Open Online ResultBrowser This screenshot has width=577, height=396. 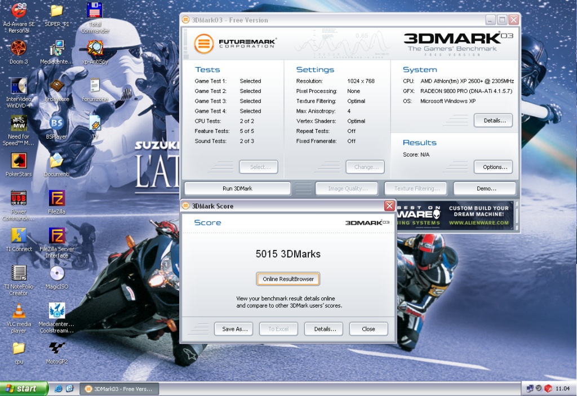coord(288,279)
